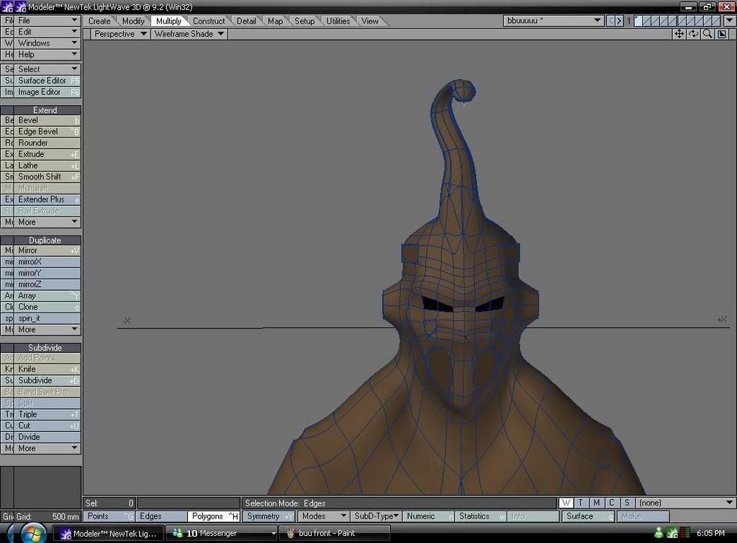Switch to the Detail tab
737x543 pixels.
coord(246,21)
